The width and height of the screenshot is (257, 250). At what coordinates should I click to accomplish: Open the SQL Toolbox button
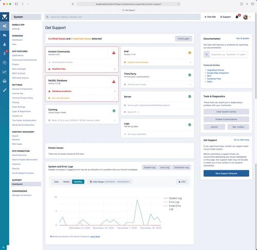238,127
